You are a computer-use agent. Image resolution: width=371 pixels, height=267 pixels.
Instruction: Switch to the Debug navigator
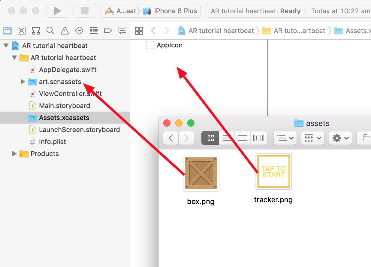(94, 30)
